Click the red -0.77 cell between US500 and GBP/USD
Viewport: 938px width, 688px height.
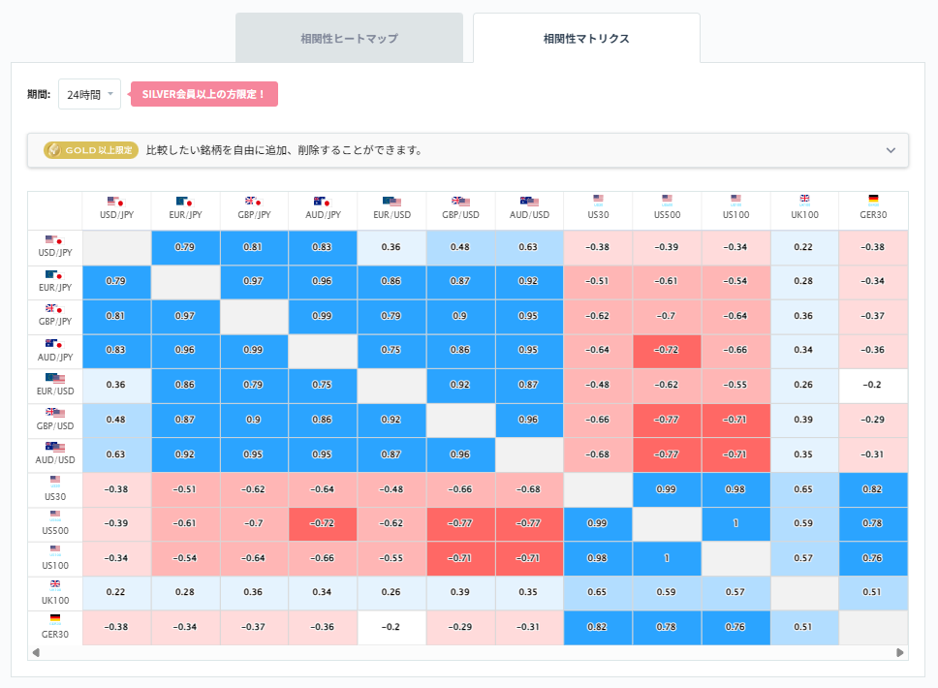tap(460, 523)
